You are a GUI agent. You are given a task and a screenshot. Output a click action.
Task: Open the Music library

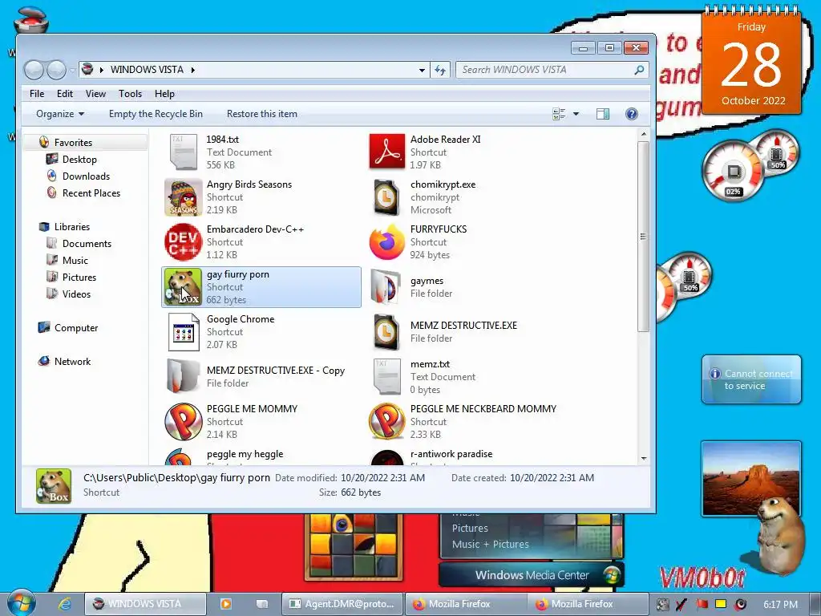pyautogui.click(x=75, y=261)
